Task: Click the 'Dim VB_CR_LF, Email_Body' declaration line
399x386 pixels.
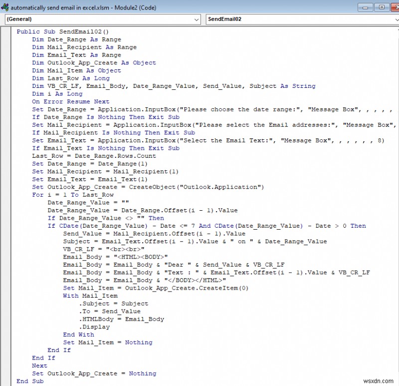Action: coord(174,86)
